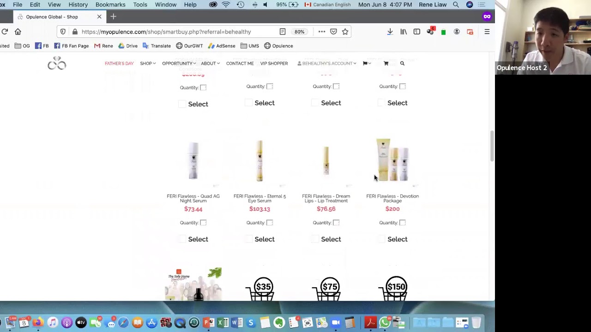Open the $75 shopping cart product image
This screenshot has height=332, width=591.
[326, 288]
